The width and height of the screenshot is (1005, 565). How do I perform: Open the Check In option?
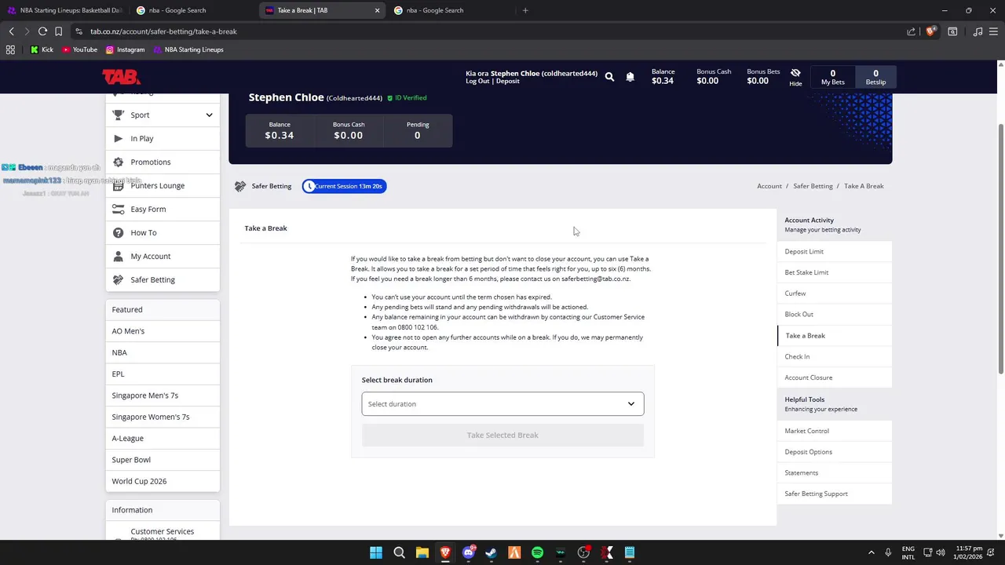(835, 356)
